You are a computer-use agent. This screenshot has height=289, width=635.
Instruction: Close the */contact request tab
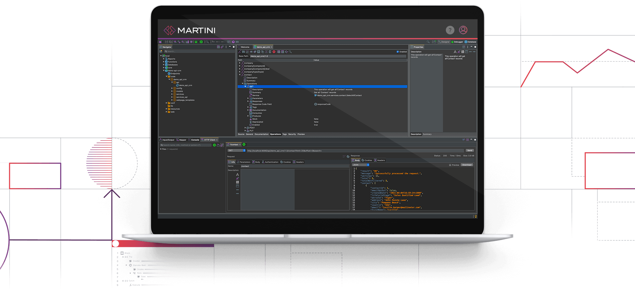pyautogui.click(x=240, y=144)
